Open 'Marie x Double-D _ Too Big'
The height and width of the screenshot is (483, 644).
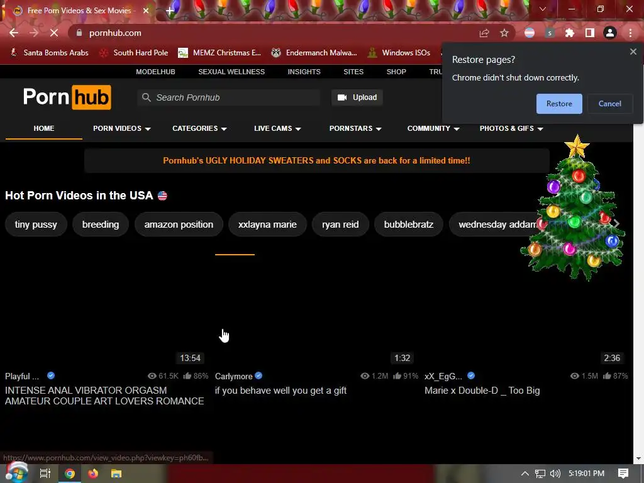point(482,391)
